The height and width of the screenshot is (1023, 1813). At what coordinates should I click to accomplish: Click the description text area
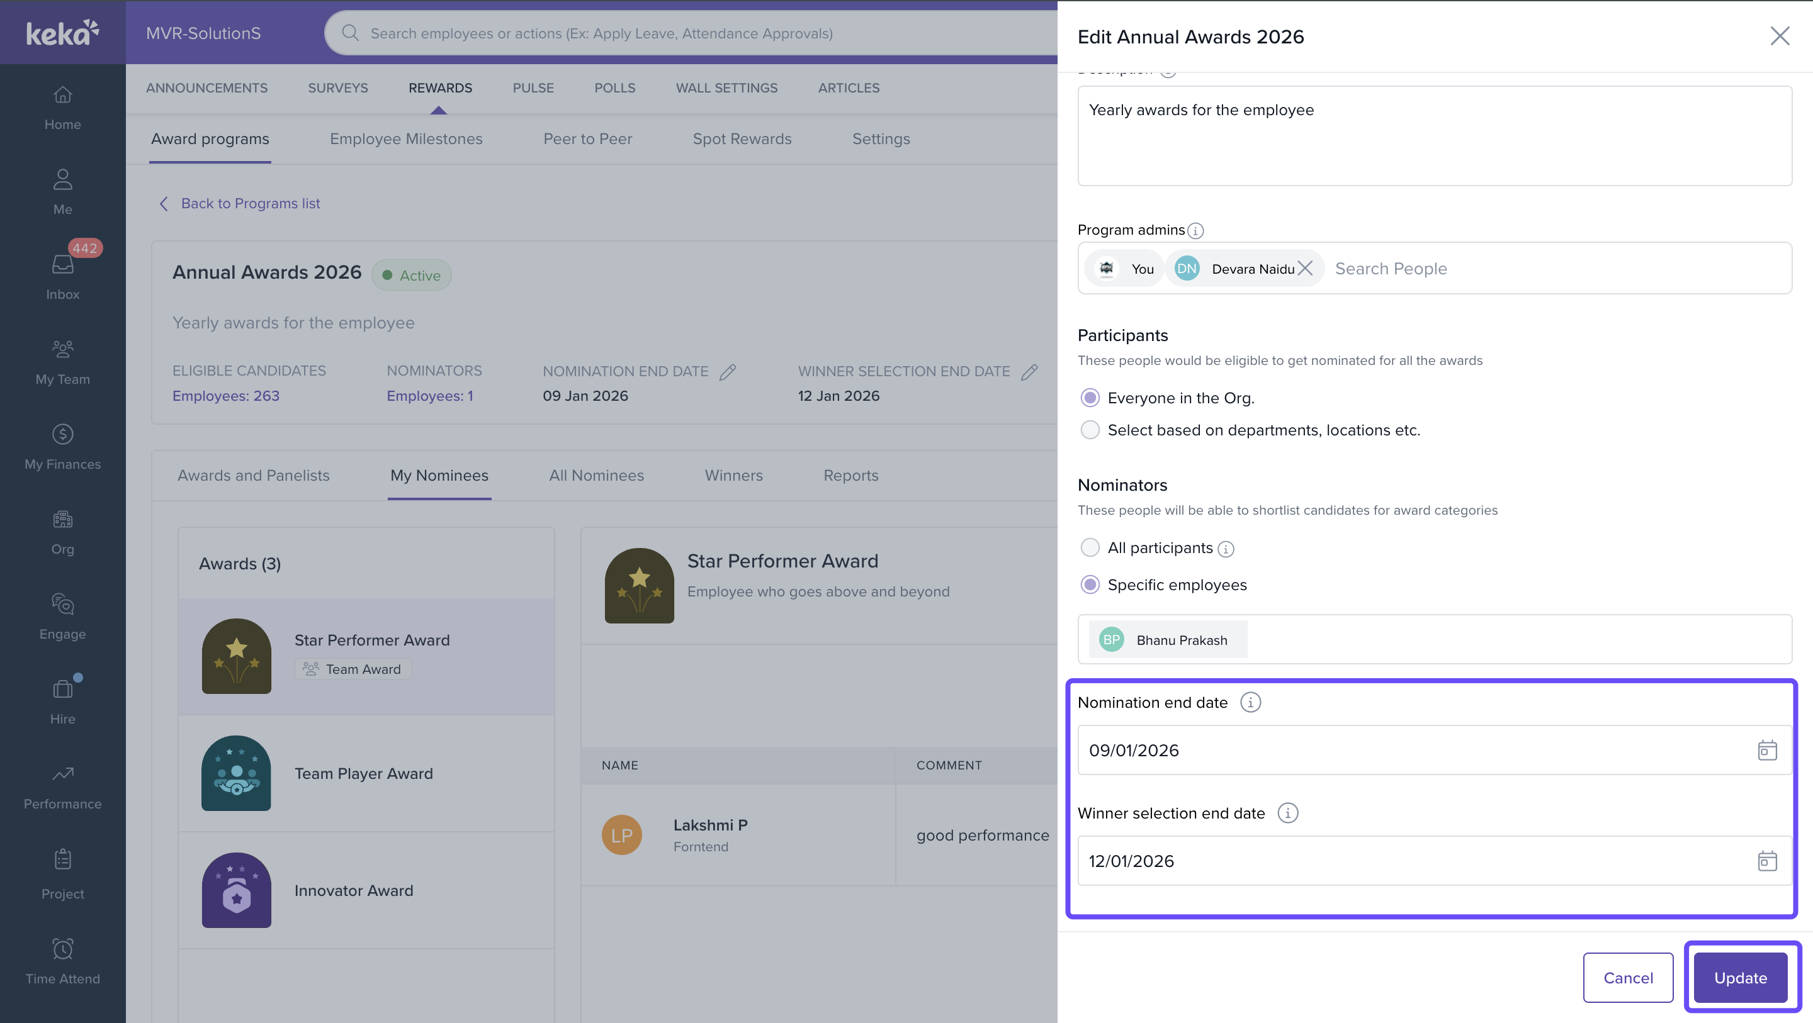tap(1433, 137)
